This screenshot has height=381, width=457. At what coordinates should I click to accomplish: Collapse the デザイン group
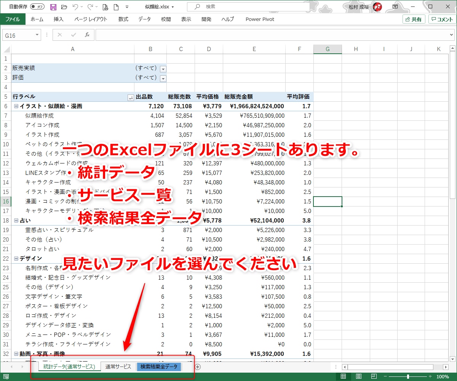[x=16, y=258]
